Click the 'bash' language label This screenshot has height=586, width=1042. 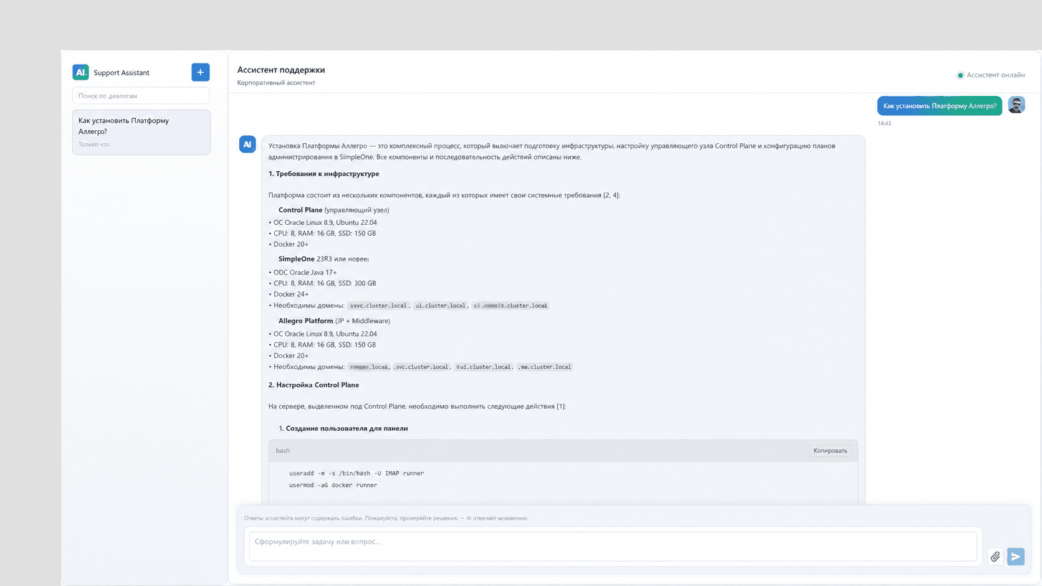point(282,451)
